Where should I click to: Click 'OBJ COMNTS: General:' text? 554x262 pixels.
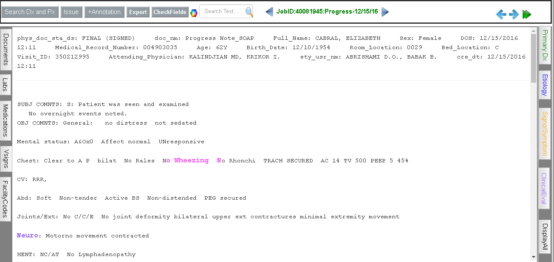point(55,123)
